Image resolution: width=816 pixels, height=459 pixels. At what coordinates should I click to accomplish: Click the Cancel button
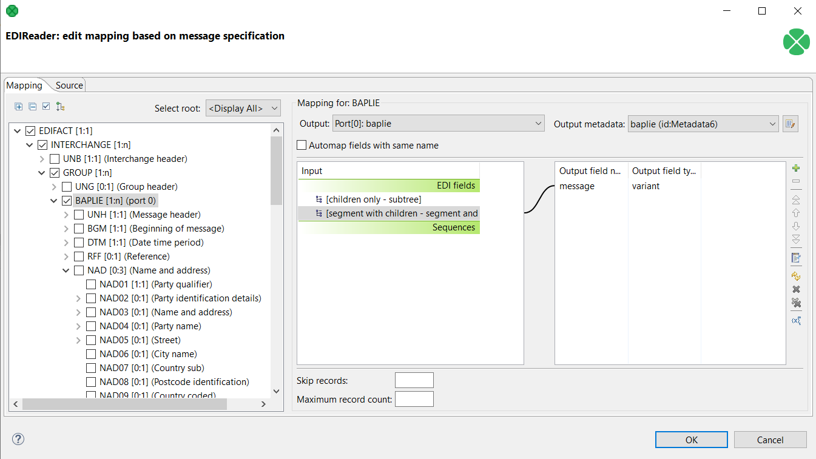pyautogui.click(x=770, y=440)
